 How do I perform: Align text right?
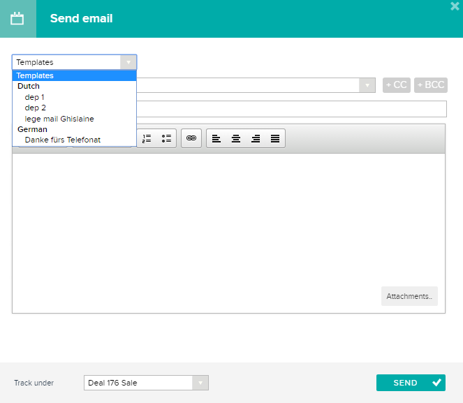tap(256, 138)
